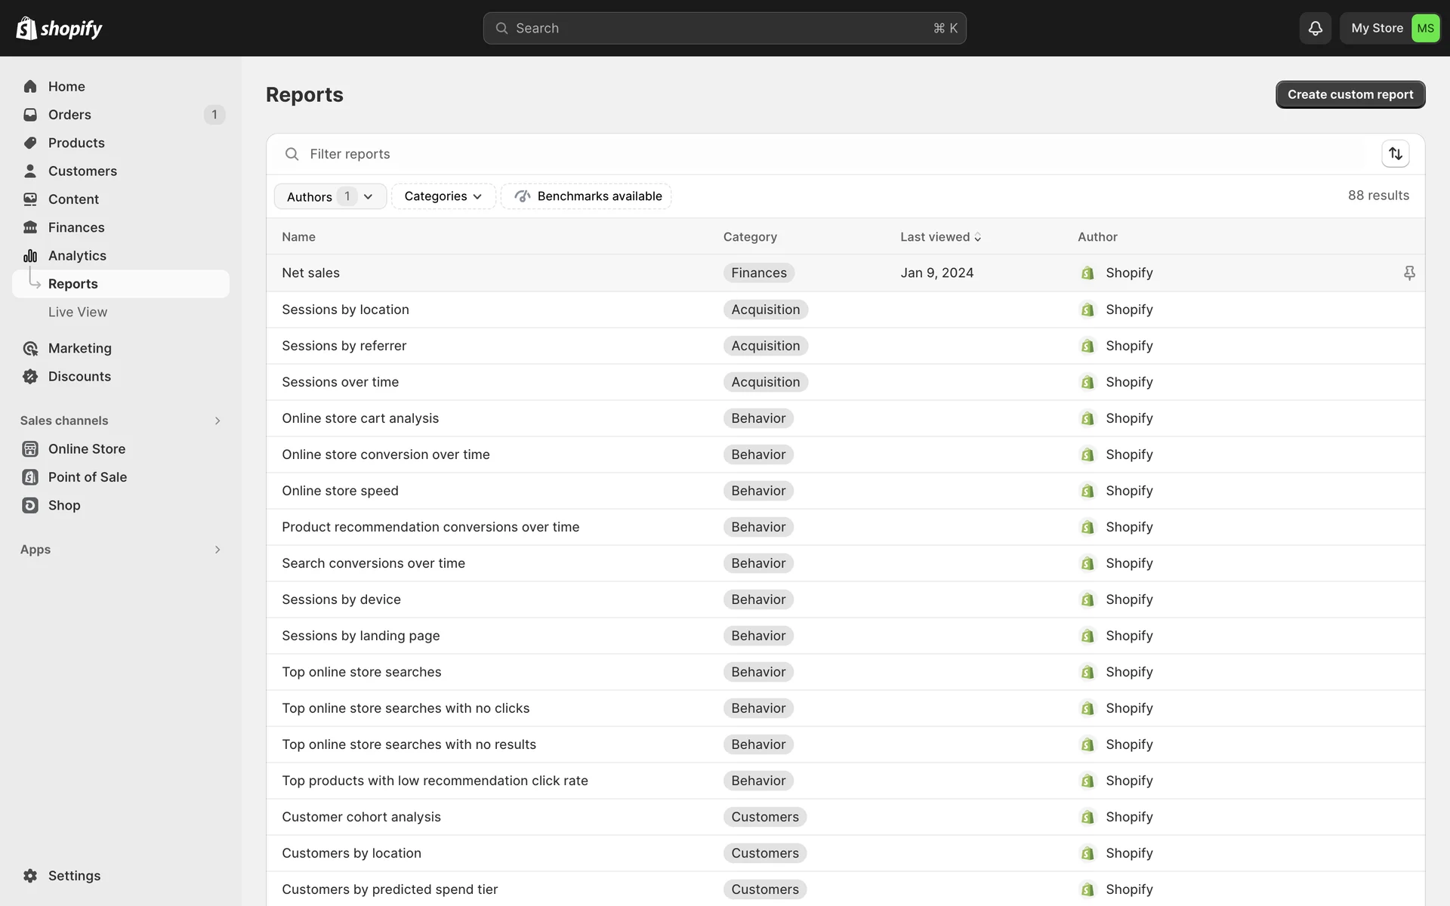Click the Shopify logo in header

(59, 28)
